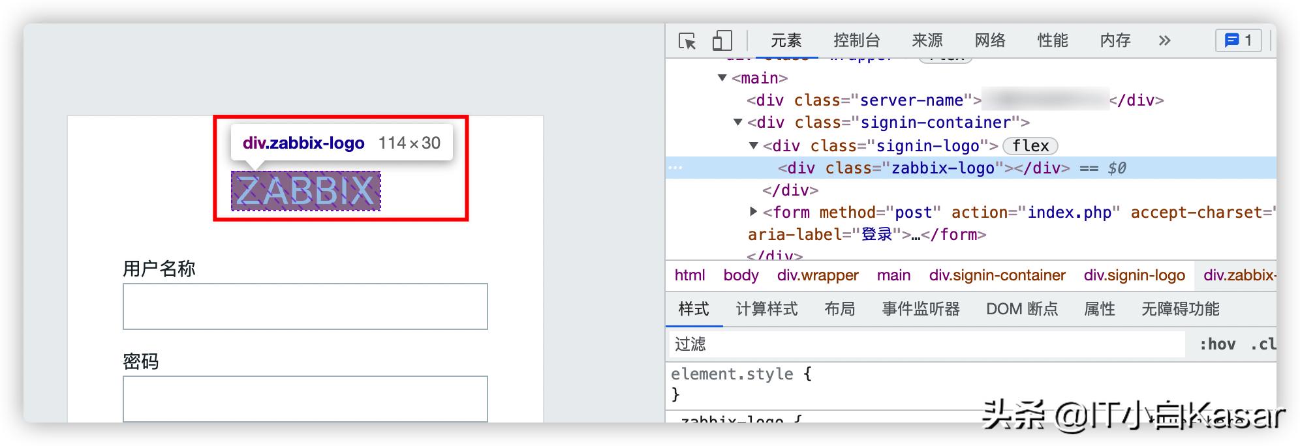Open the issues counter badge
1300x446 pixels.
click(1238, 40)
